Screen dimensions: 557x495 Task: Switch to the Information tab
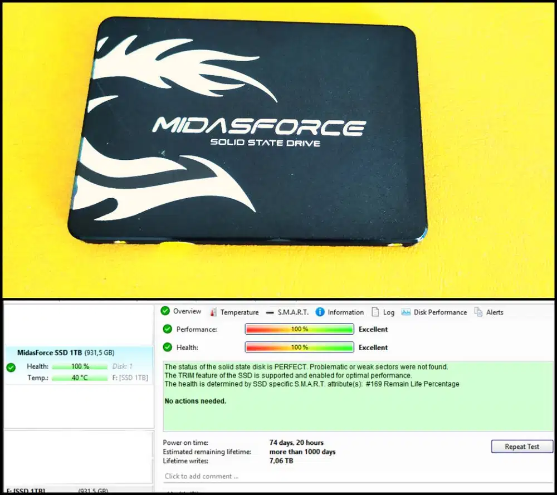point(340,312)
